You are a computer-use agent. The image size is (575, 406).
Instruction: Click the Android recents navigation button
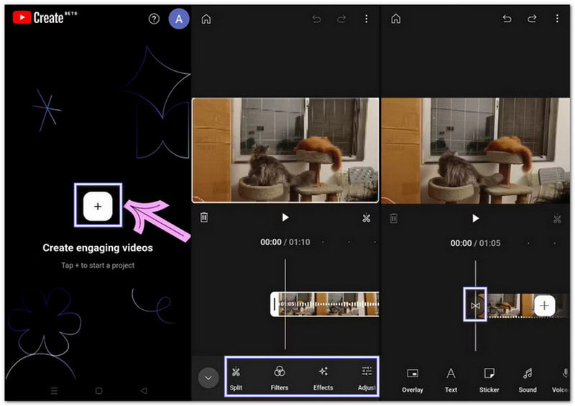click(55, 391)
